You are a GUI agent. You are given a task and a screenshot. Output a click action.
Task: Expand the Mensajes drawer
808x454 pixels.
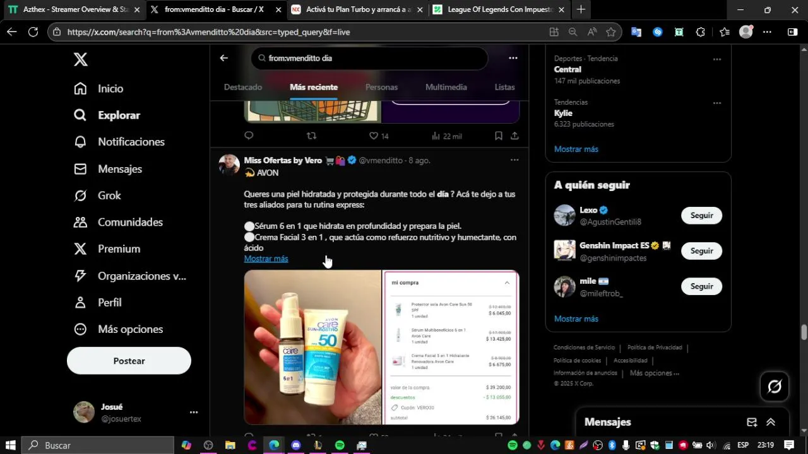pos(771,422)
